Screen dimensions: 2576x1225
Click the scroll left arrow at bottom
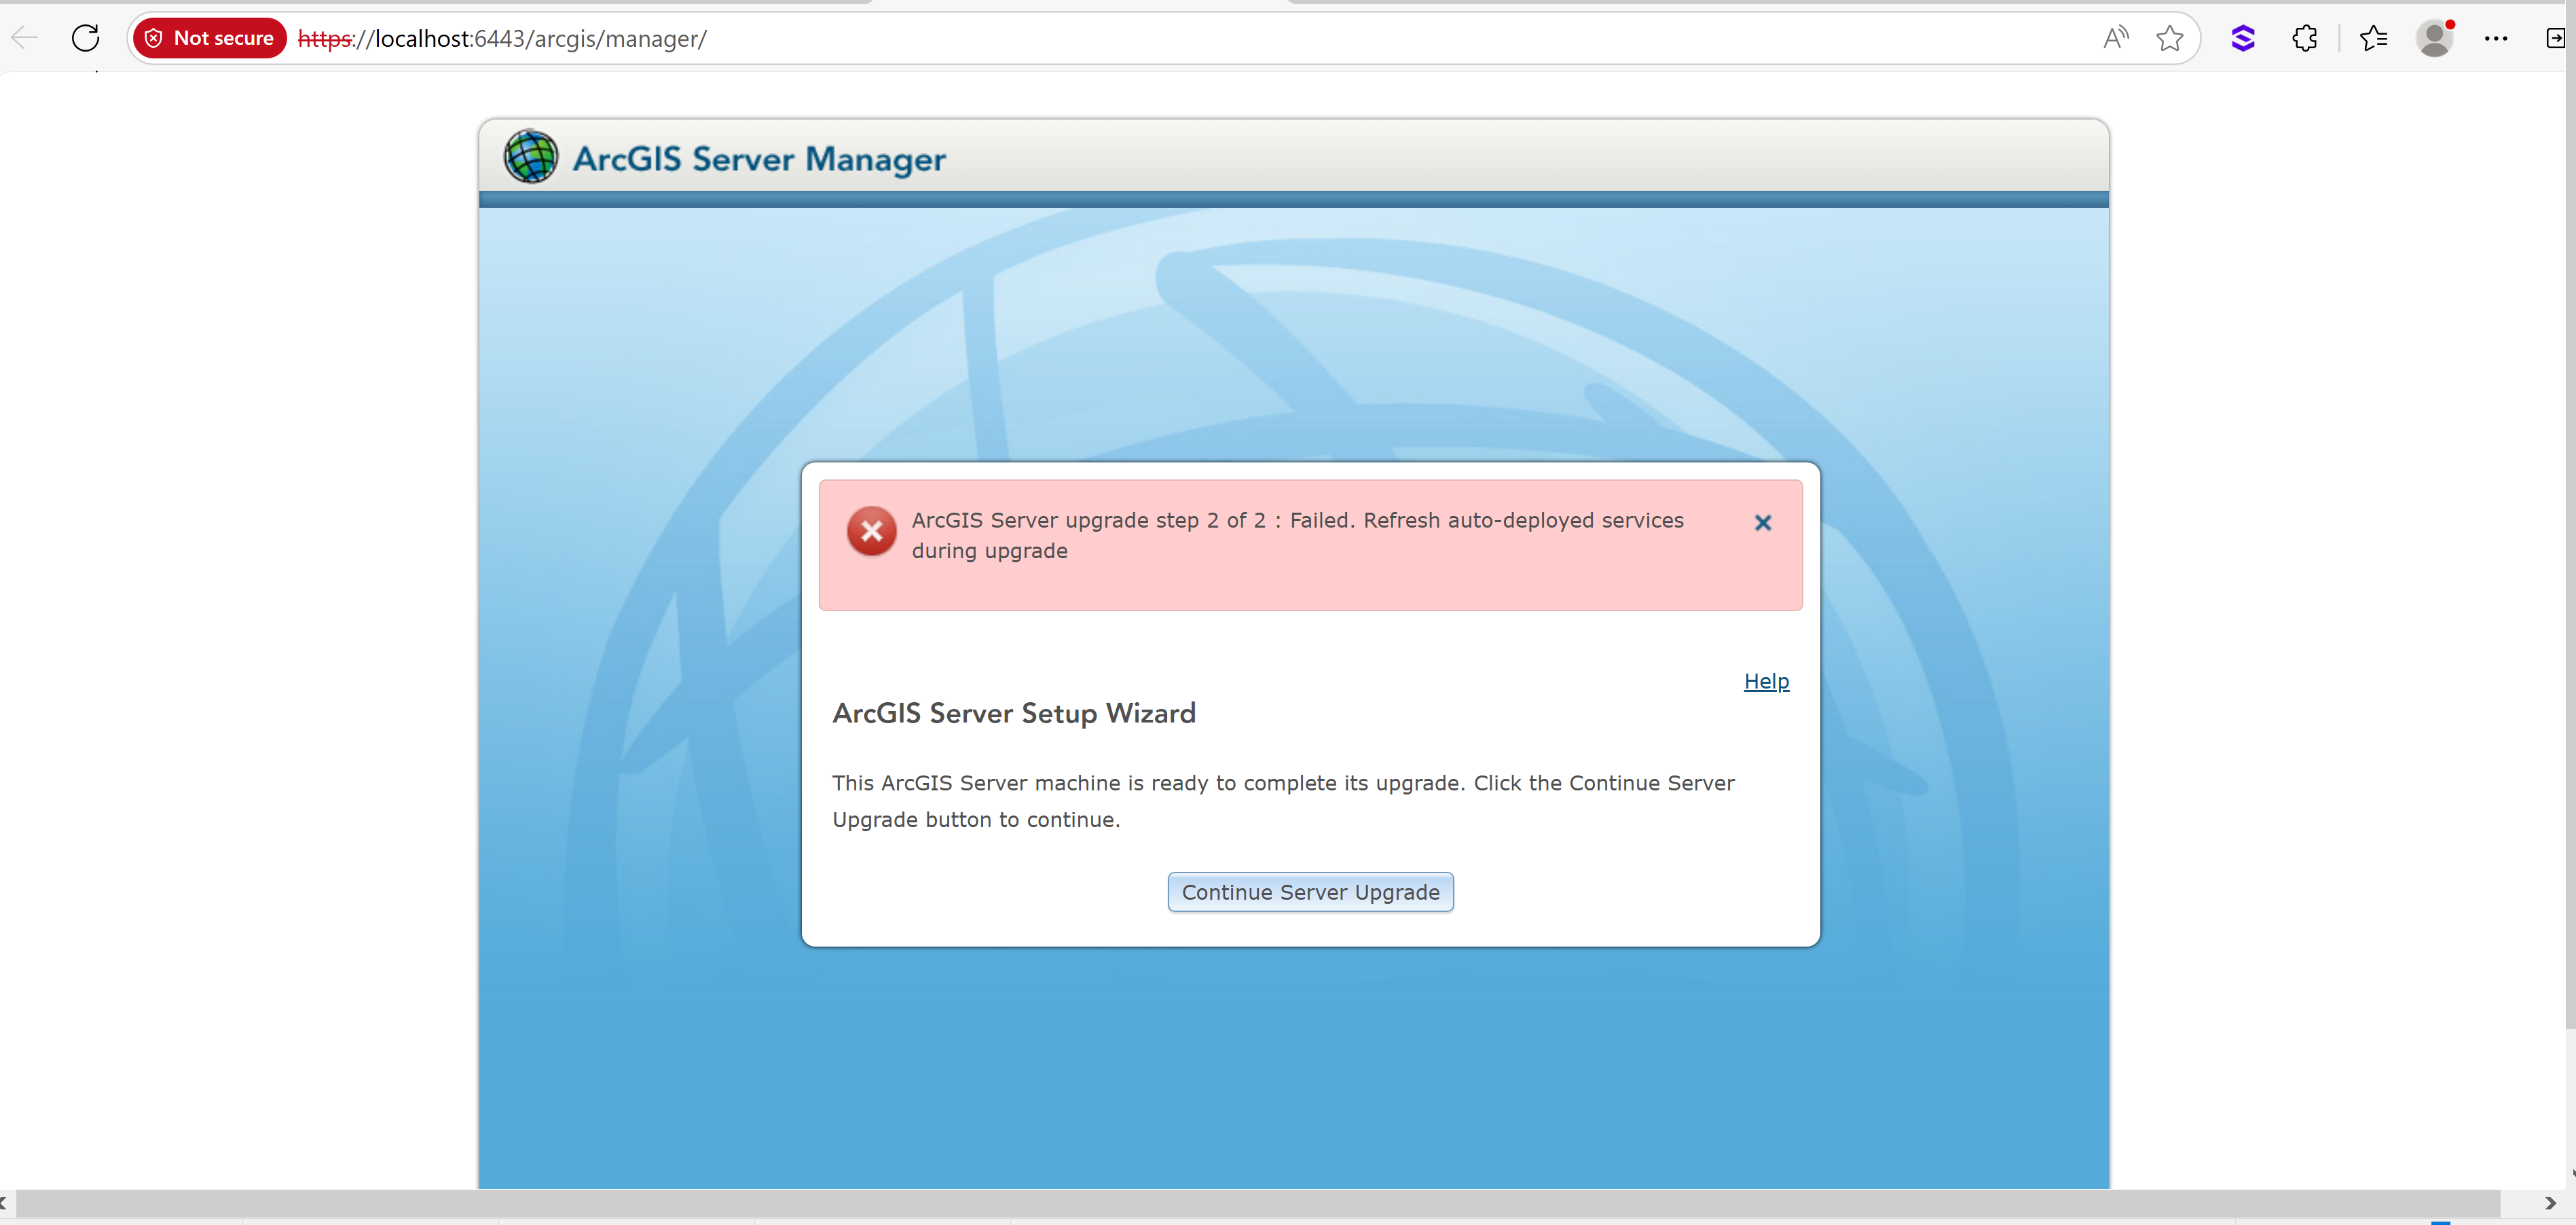click(x=5, y=1203)
